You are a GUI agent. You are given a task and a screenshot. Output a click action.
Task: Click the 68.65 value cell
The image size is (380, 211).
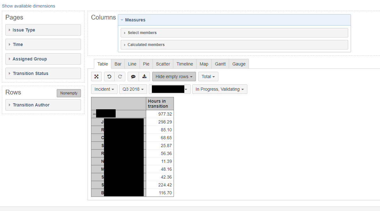pos(160,138)
